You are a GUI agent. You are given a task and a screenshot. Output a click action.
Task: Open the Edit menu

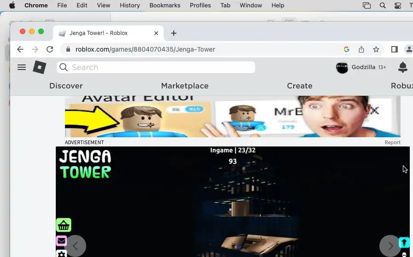pyautogui.click(x=82, y=5)
